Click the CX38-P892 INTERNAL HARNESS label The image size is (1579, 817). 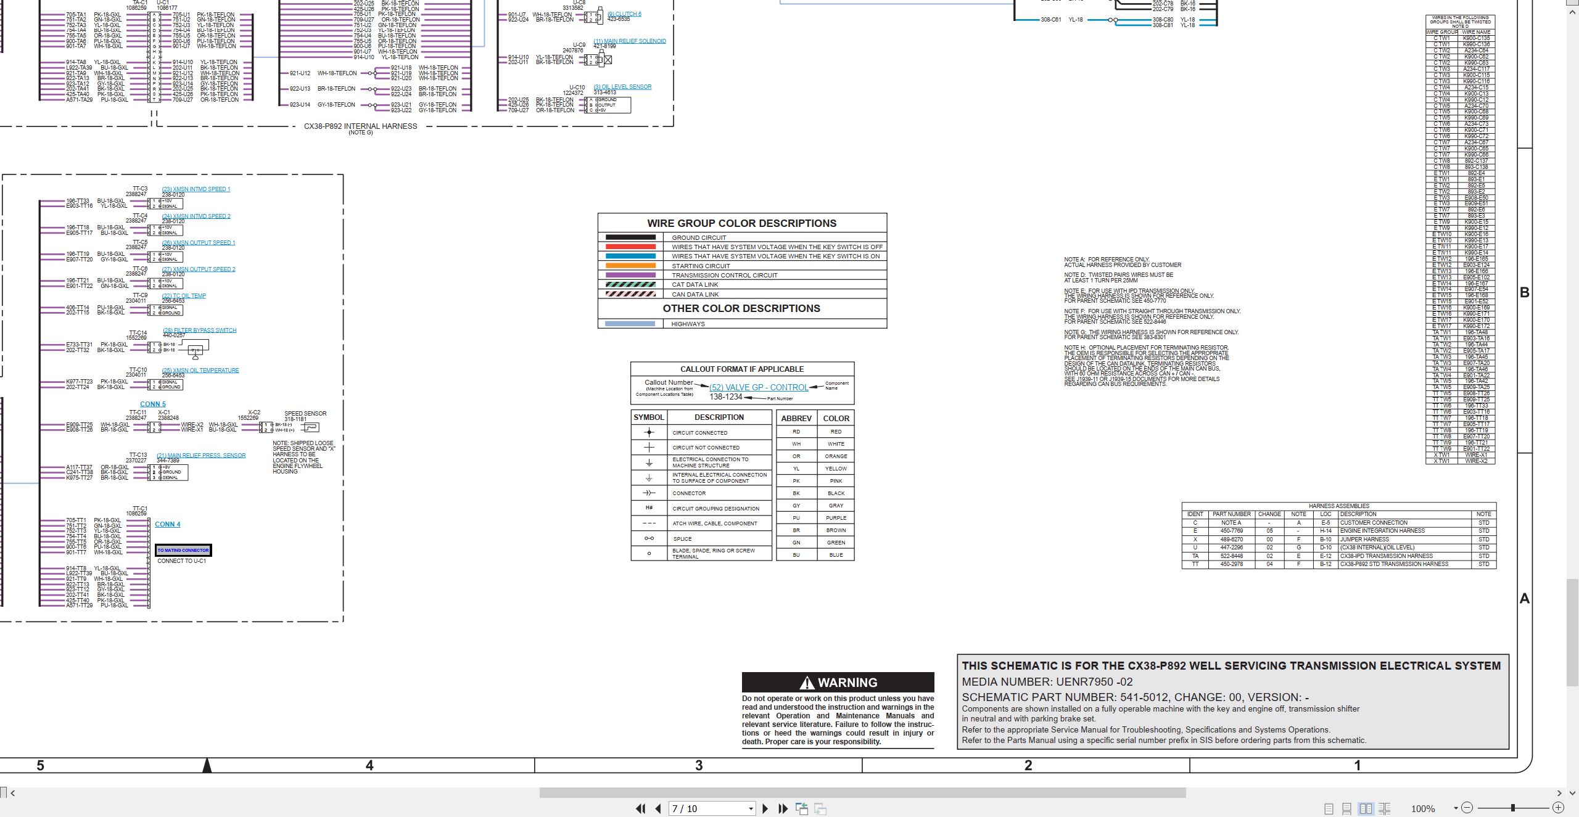360,126
